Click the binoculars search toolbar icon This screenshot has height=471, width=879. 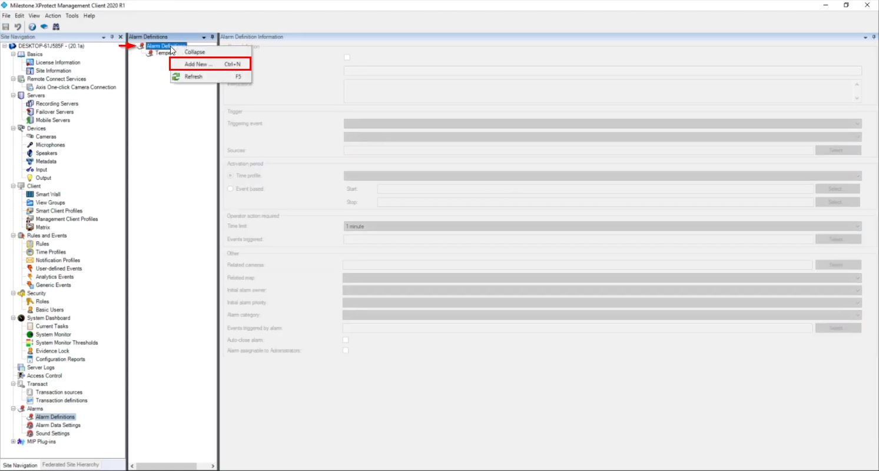pyautogui.click(x=56, y=27)
